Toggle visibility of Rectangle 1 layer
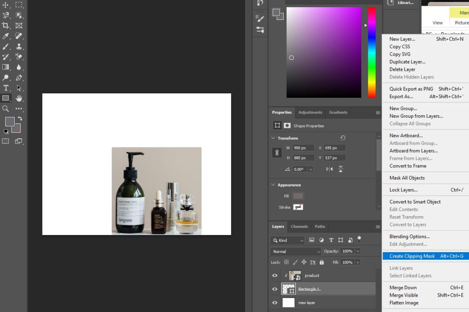The width and height of the screenshot is (469, 312). pyautogui.click(x=275, y=289)
